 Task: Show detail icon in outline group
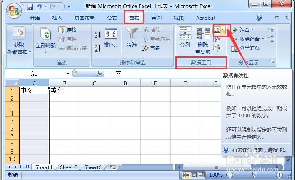click(x=270, y=29)
